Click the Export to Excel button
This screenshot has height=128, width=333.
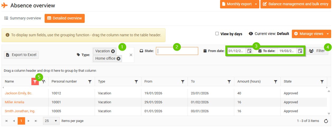[22, 55]
